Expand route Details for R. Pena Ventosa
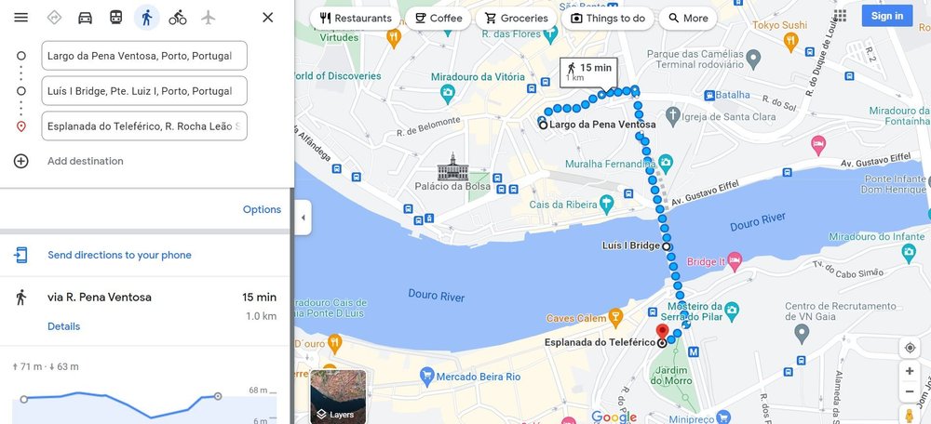Viewport: 931px width, 424px height. coord(63,326)
